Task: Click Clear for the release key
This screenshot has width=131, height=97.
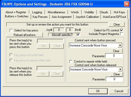Action: click(x=57, y=74)
